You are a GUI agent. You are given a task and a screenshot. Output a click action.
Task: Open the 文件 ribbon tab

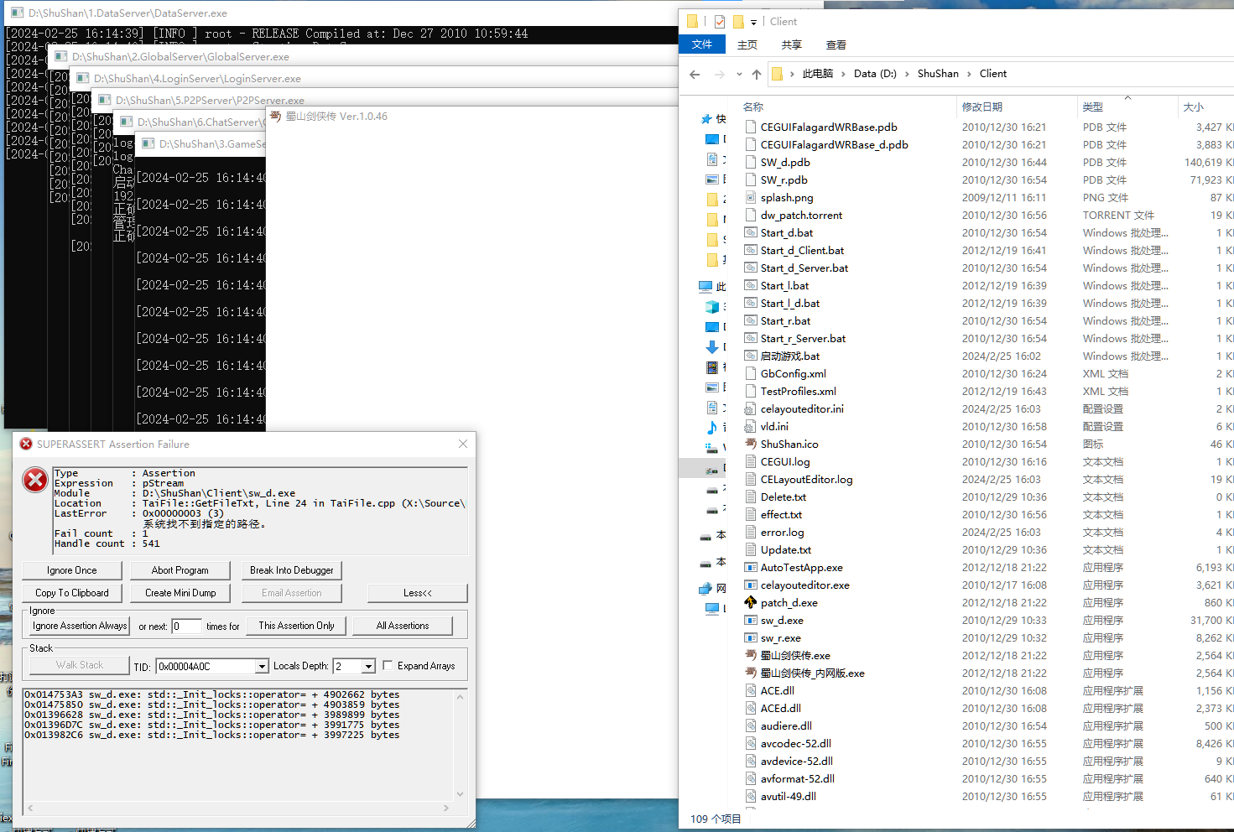[x=702, y=44]
